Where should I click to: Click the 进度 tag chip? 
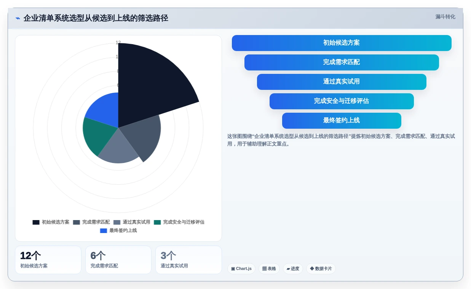click(293, 269)
